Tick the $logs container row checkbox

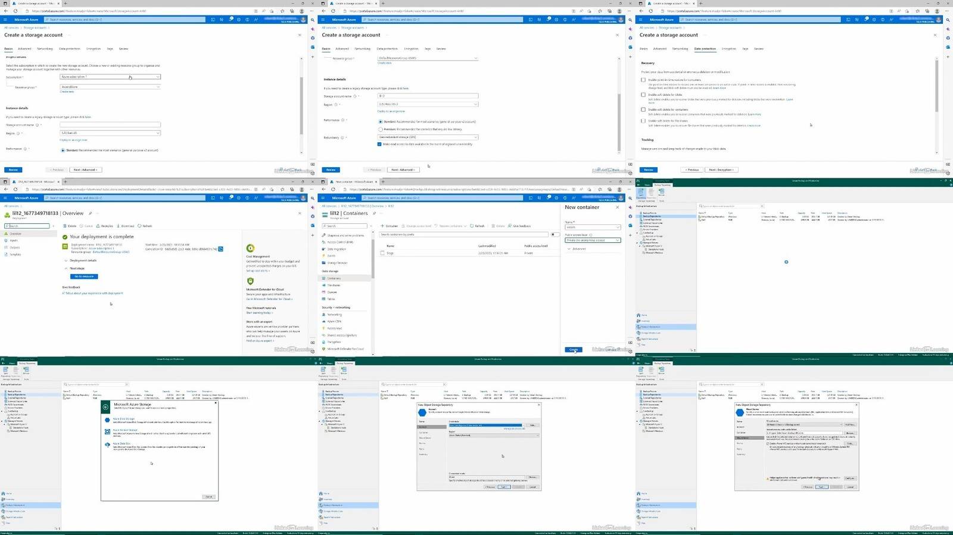(382, 253)
